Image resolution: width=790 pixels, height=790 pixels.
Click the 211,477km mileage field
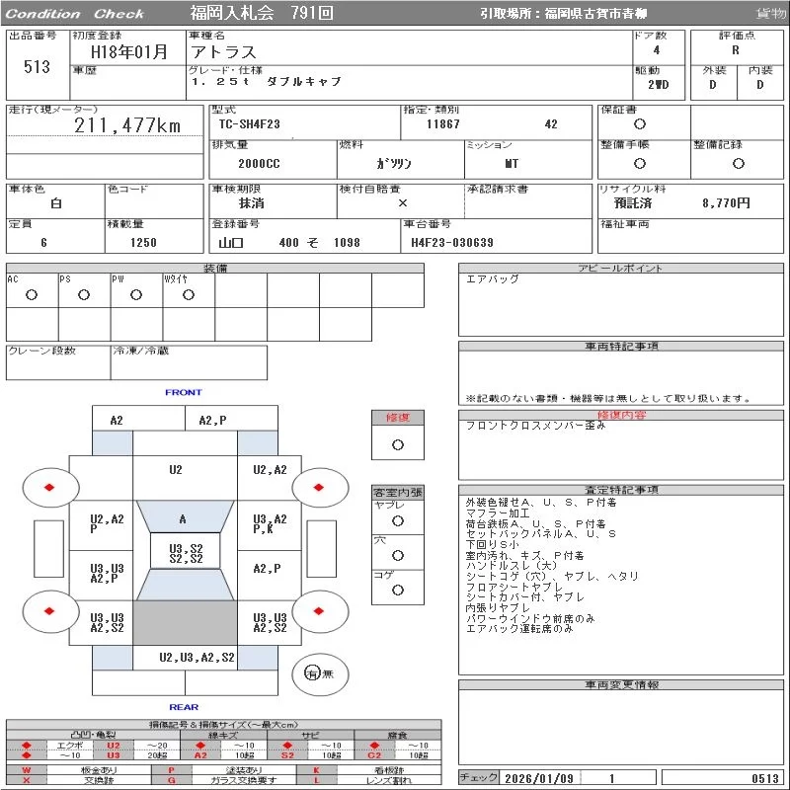[128, 126]
